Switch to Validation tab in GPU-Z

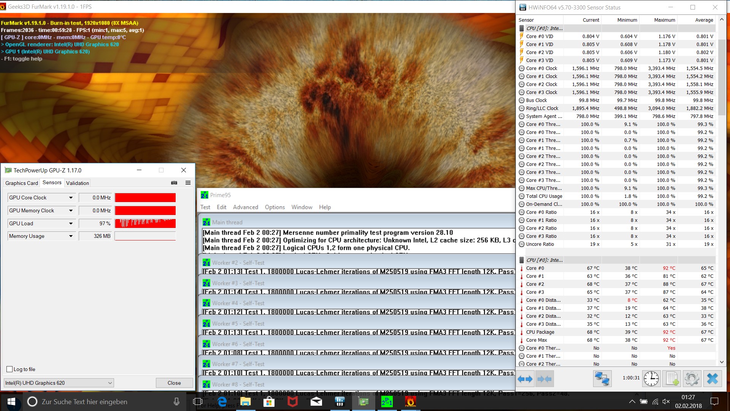coord(78,183)
